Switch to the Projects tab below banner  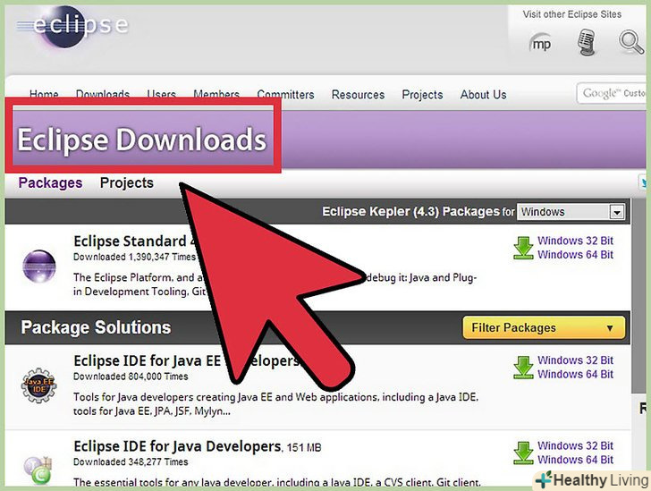(127, 182)
